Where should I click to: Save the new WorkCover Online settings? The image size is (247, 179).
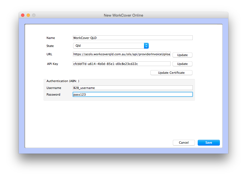[209, 143]
